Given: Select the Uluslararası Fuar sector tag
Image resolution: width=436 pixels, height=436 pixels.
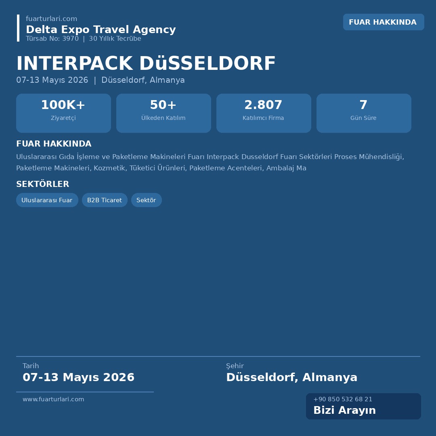Looking at the screenshot, I should (47, 200).
